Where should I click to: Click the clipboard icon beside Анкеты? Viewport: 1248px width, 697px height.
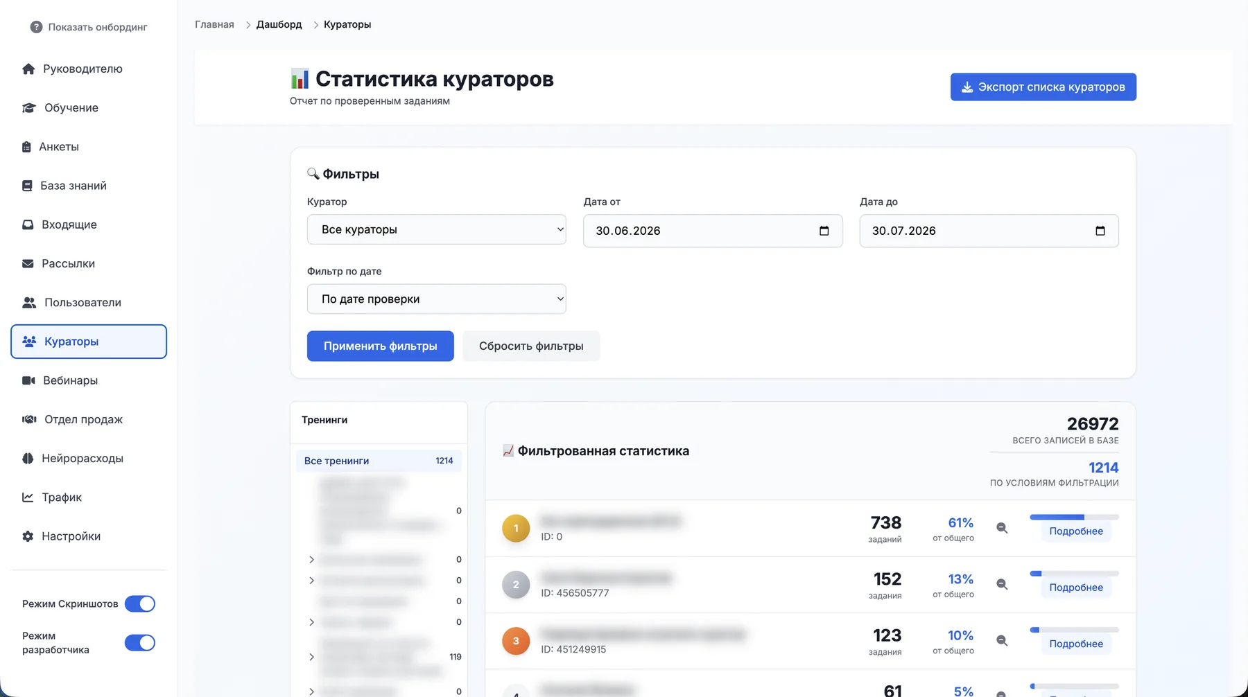pos(26,146)
